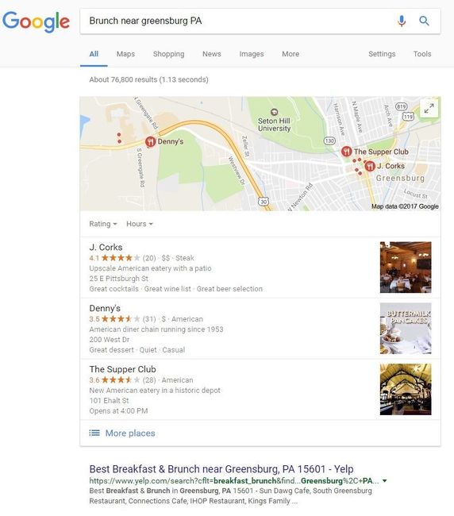Click the blue magnifier search icon
454x516 pixels.
[424, 21]
